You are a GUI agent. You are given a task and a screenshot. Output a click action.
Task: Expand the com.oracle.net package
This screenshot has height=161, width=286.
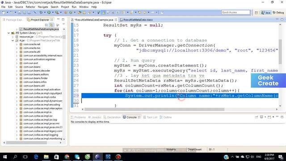17,44
